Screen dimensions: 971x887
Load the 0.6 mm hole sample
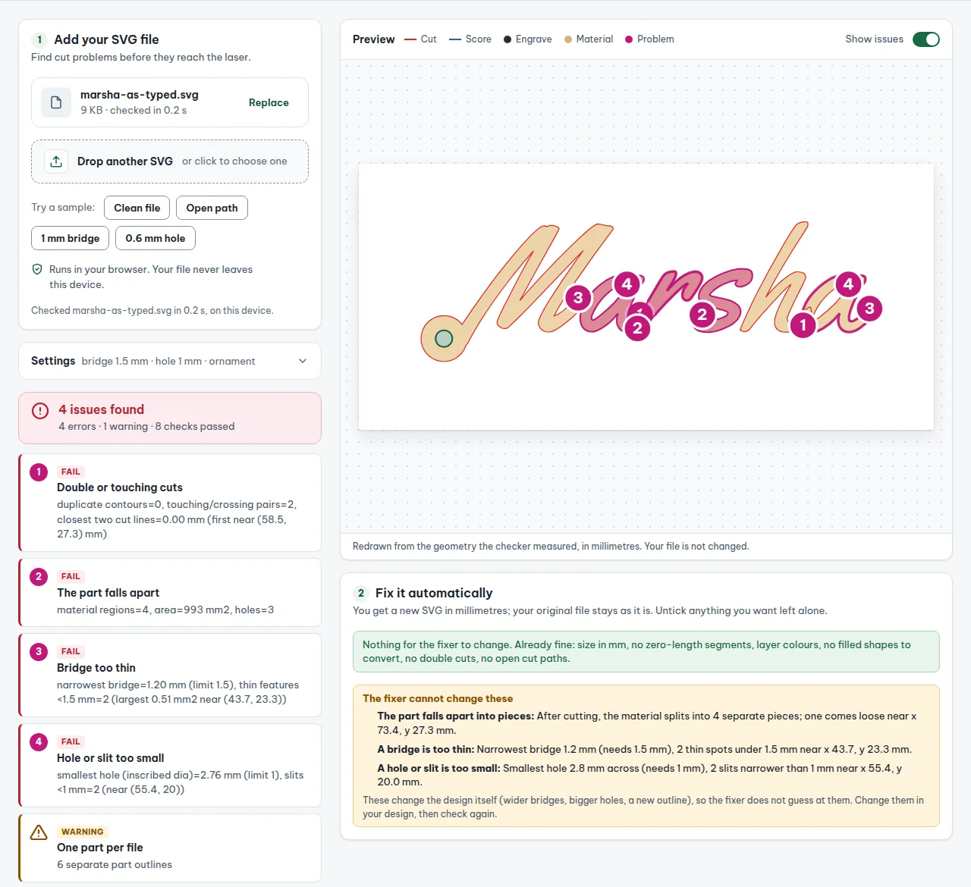pos(156,238)
